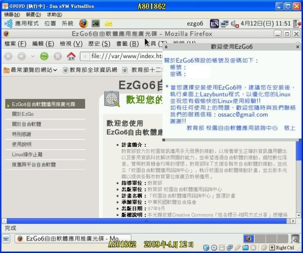This screenshot has height=253, width=303.
Task: Open the trash icon in bottom panel
Action: [295, 239]
